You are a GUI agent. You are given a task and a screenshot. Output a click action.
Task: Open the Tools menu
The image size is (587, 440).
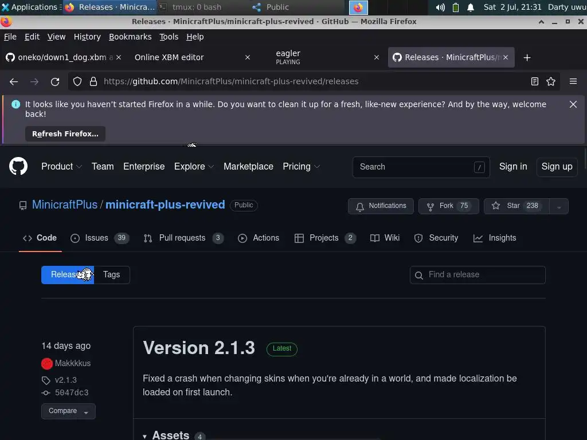169,37
